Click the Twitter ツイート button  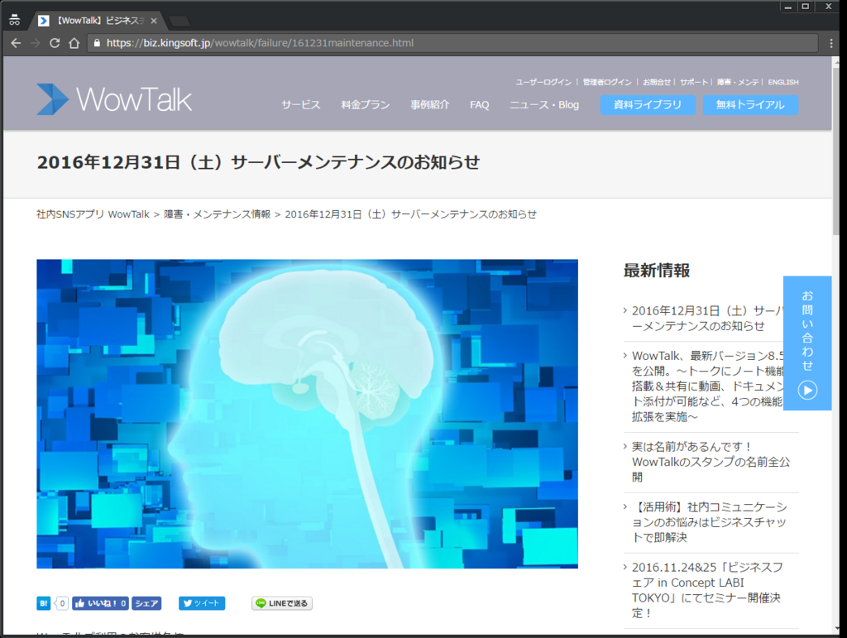(202, 603)
